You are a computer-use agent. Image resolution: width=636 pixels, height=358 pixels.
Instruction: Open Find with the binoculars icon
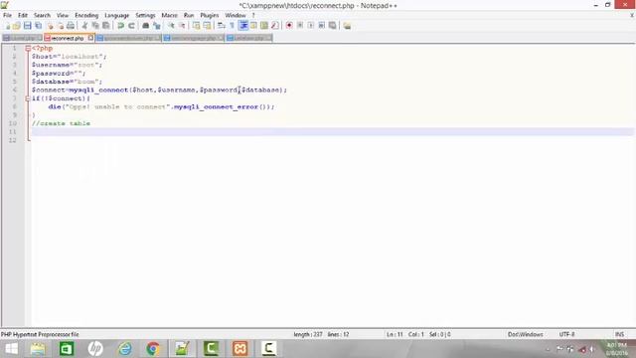click(x=145, y=26)
